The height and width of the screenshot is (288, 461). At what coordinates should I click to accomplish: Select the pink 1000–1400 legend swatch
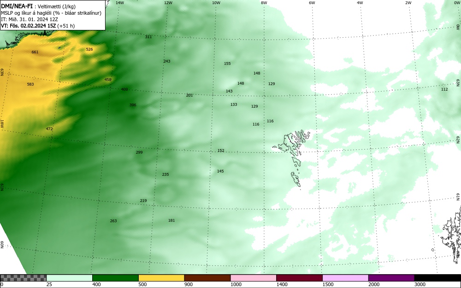(254, 278)
